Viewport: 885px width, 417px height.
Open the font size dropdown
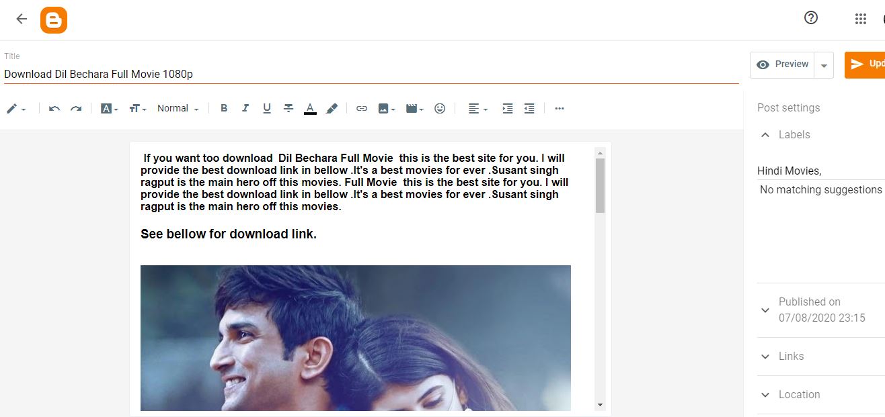tap(138, 108)
